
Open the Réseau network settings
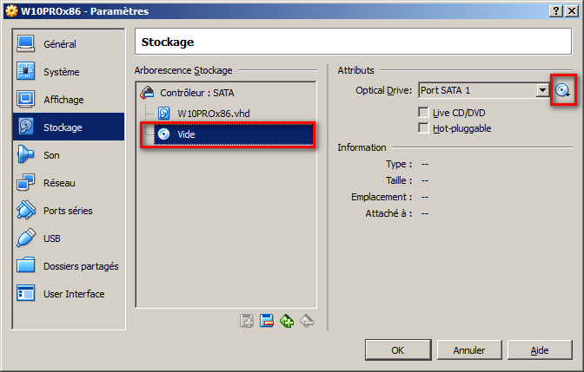click(x=59, y=183)
